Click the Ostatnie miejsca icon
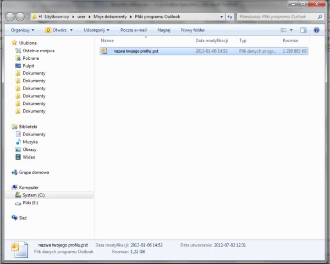The height and width of the screenshot is (264, 330). point(18,50)
